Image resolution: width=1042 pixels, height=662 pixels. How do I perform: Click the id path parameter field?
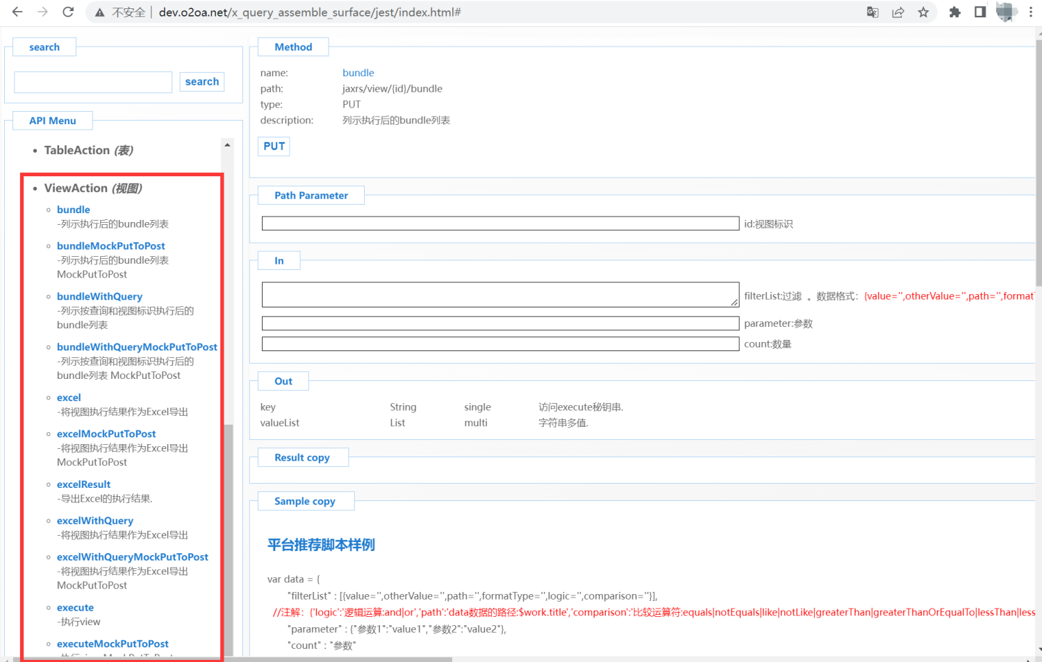tap(500, 223)
